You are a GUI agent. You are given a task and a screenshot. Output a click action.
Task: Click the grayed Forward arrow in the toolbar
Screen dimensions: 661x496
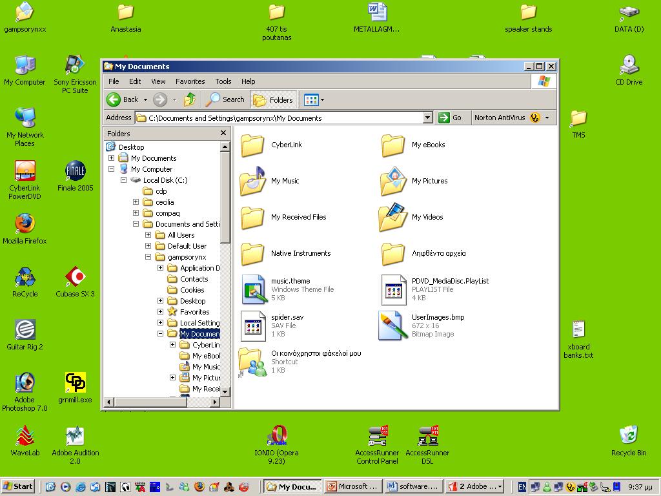click(160, 99)
